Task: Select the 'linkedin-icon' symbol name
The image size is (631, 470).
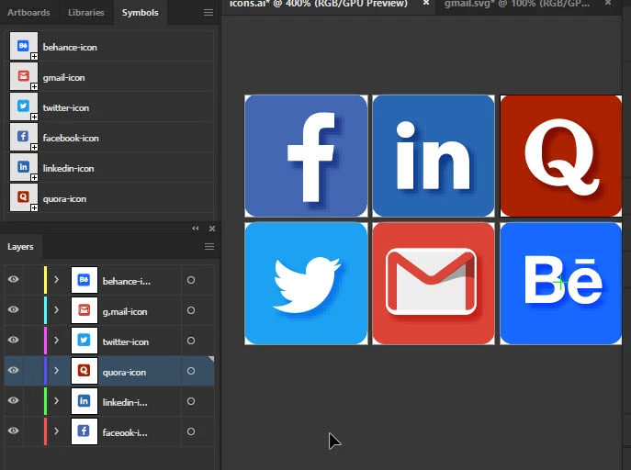Action: point(68,169)
